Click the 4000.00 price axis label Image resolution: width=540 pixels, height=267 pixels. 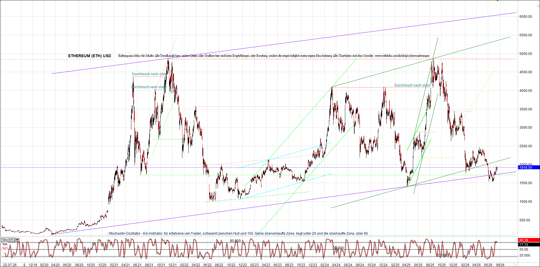pos(526,91)
